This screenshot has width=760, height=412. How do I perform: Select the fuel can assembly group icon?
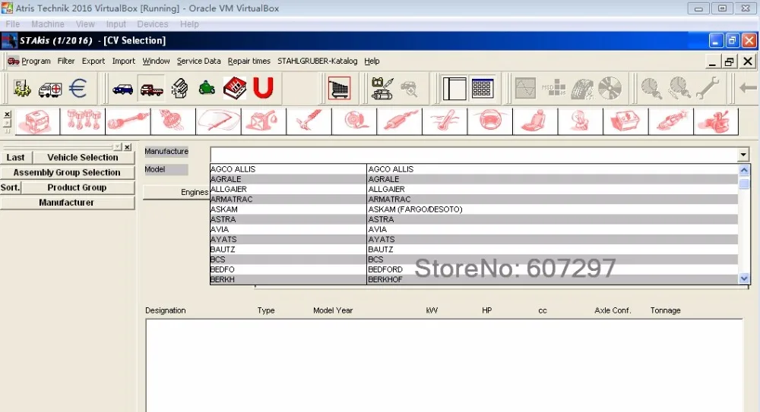[264, 121]
